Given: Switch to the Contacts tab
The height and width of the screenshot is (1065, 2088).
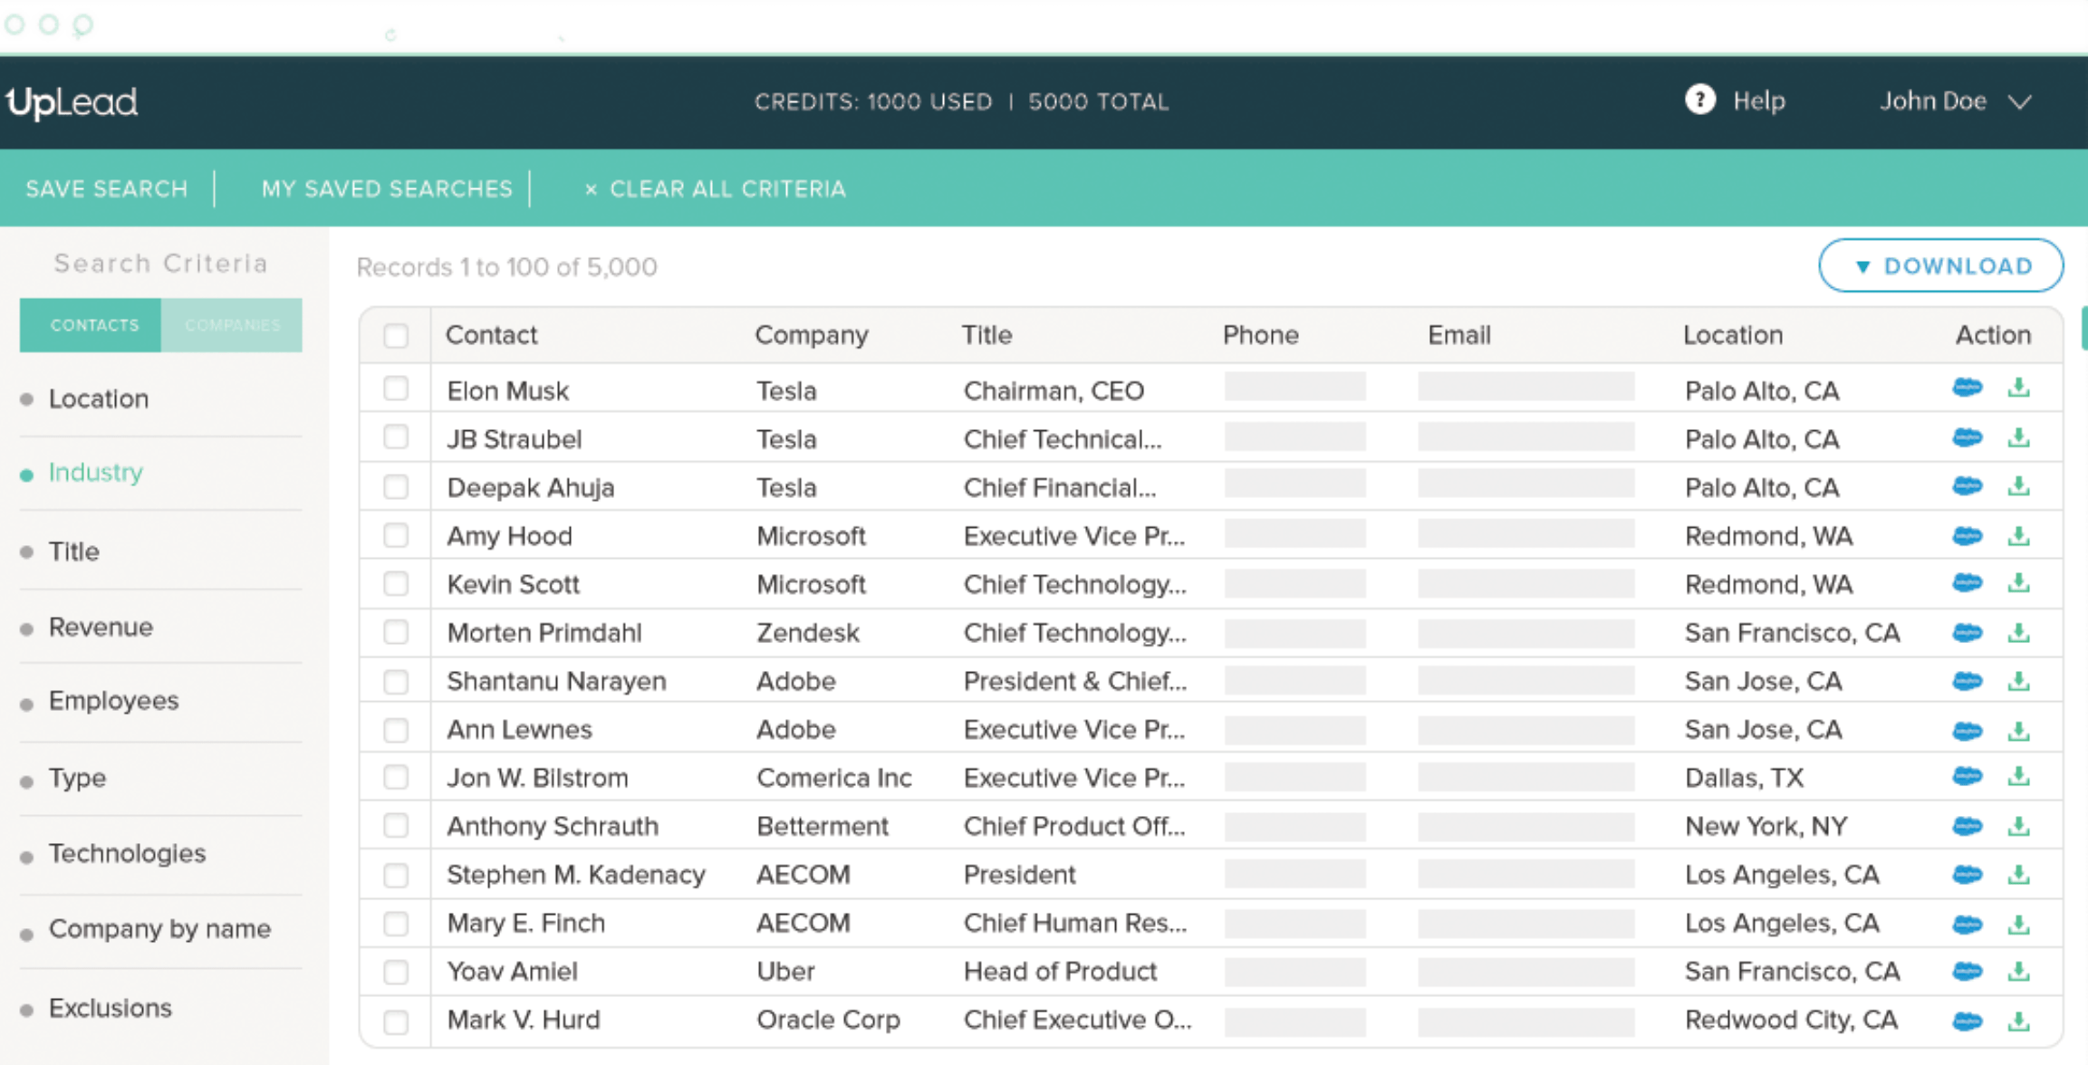Looking at the screenshot, I should [x=91, y=325].
